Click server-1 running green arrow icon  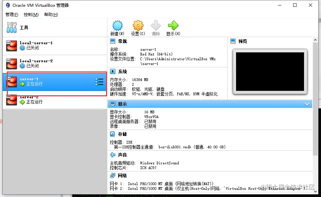point(22,84)
